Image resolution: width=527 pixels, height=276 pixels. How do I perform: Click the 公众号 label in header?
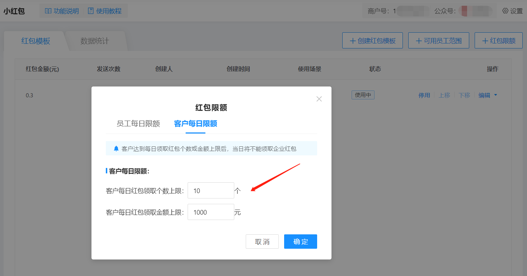tap(445, 11)
